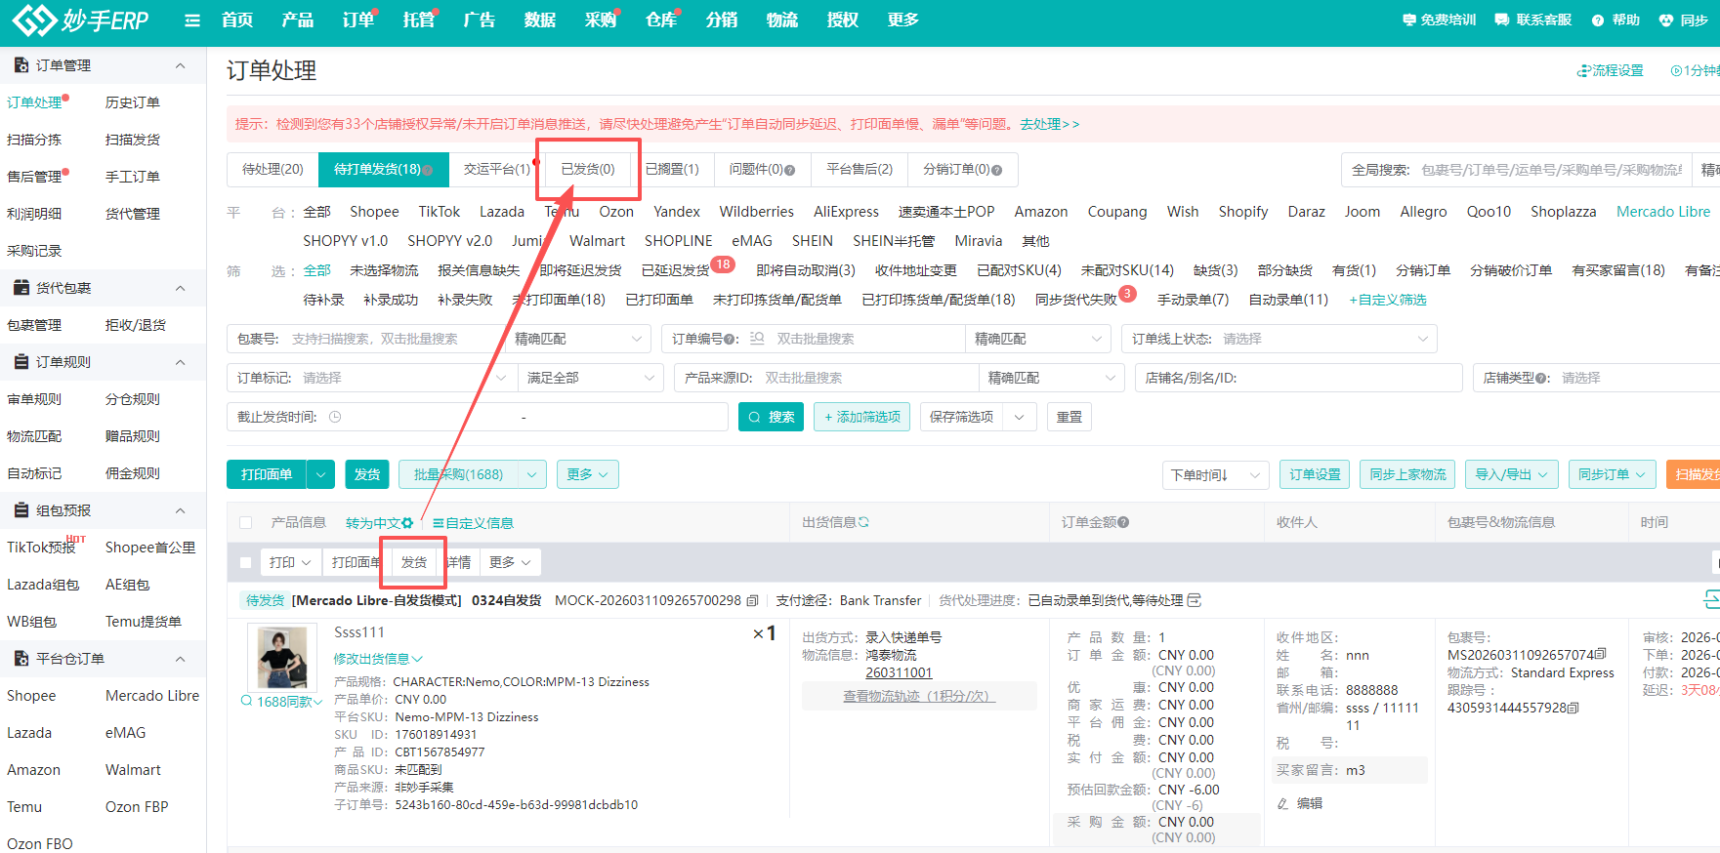The width and height of the screenshot is (1720, 853).
Task: Click the 同步 sync icon in header
Action: pyautogui.click(x=1666, y=20)
